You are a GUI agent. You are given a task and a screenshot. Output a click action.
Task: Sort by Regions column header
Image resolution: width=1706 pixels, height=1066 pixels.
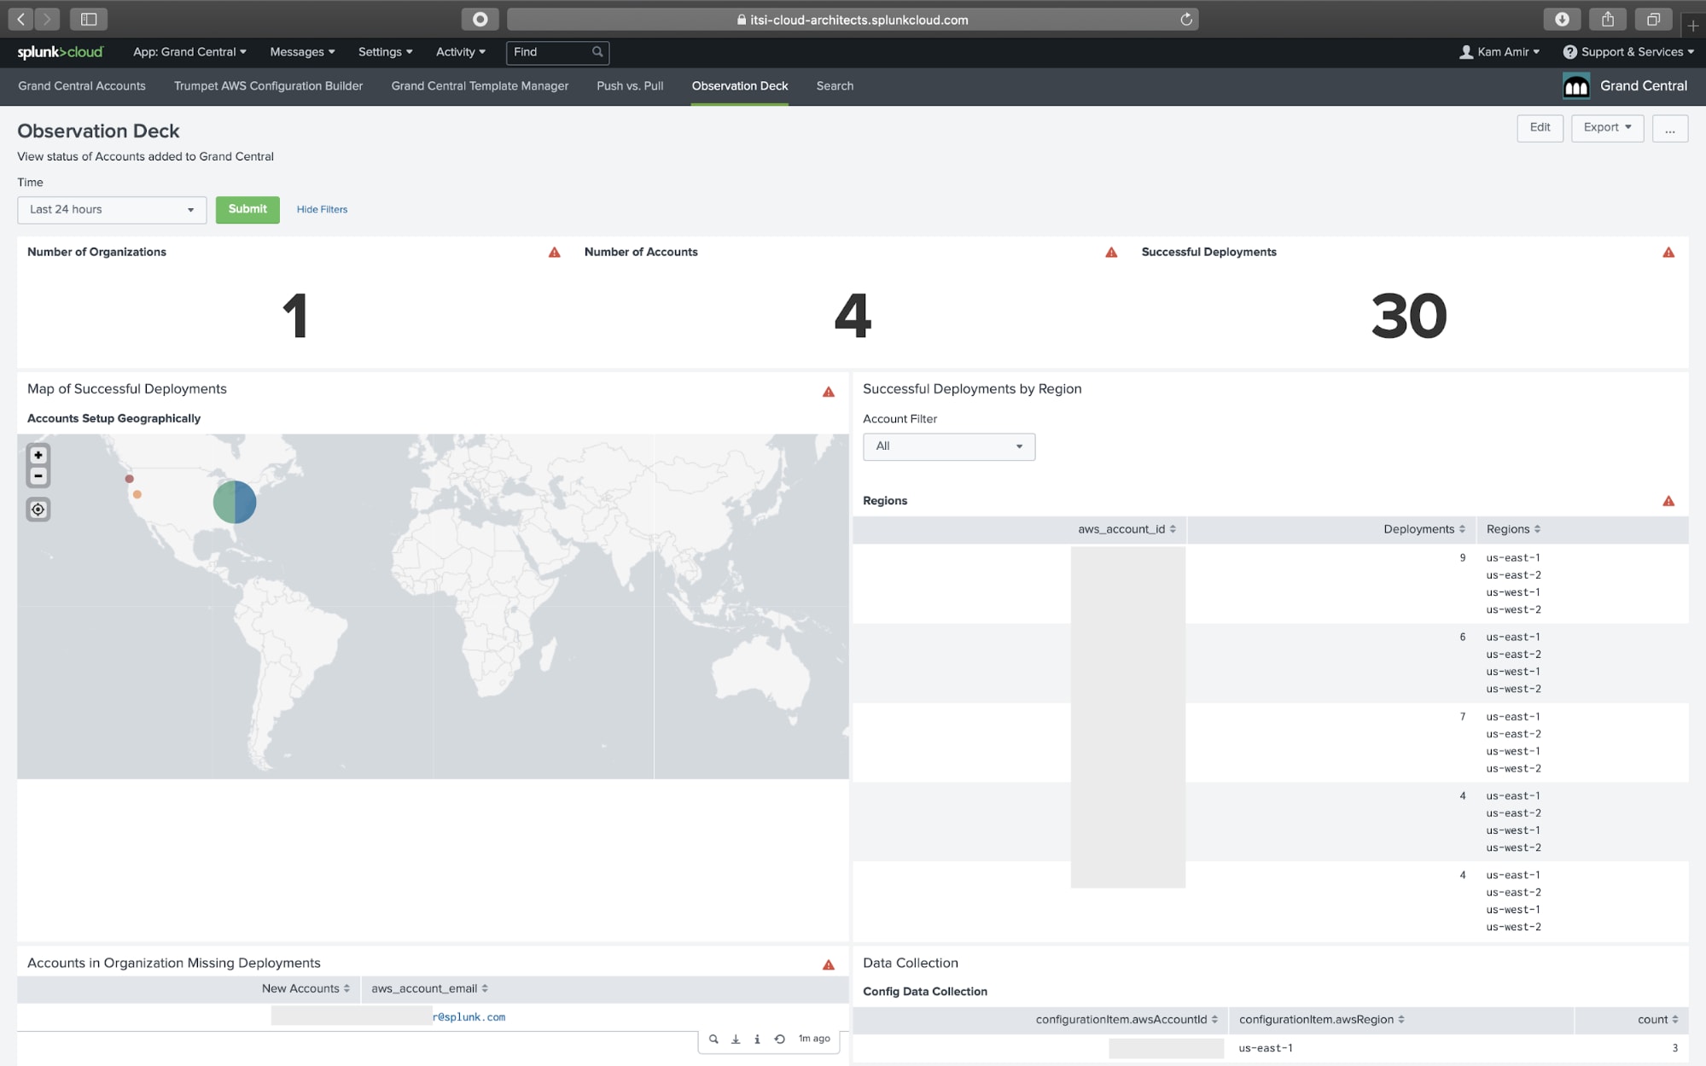click(1513, 530)
